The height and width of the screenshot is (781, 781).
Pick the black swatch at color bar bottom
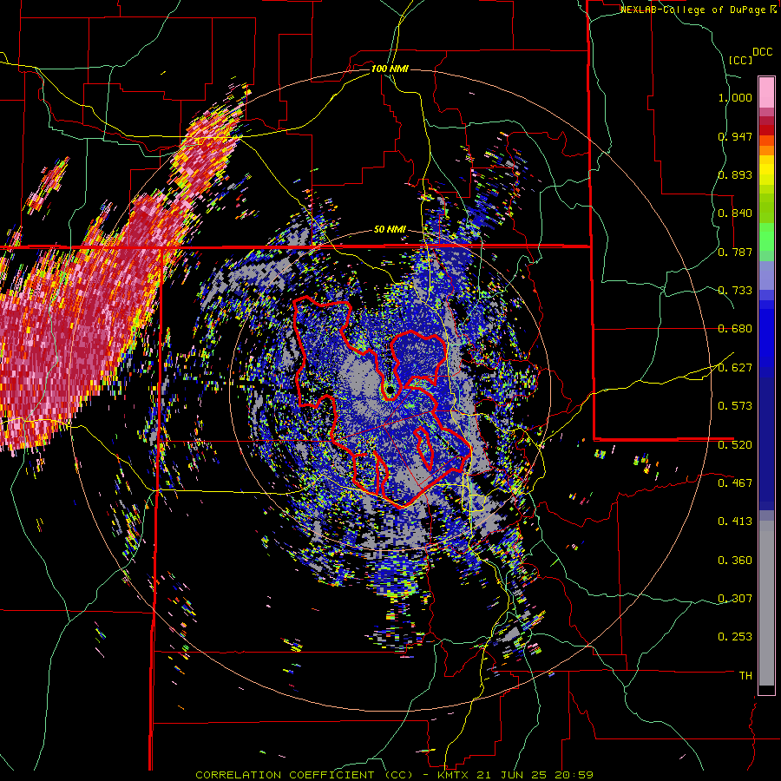pos(766,690)
